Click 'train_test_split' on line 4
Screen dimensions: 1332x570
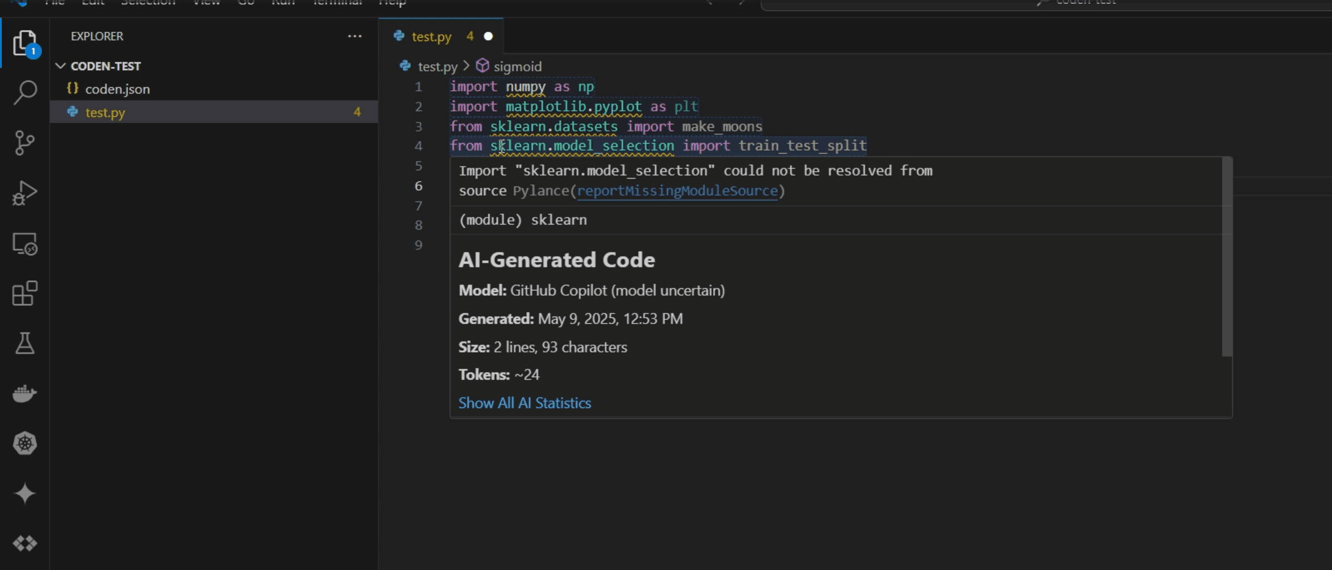pos(803,146)
